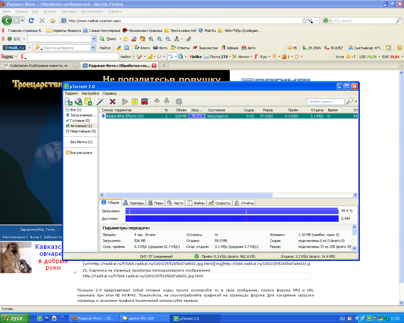404x323 pixels.
Task: Click 'DHT: 57 соединений' in status bar
Action: point(156,256)
